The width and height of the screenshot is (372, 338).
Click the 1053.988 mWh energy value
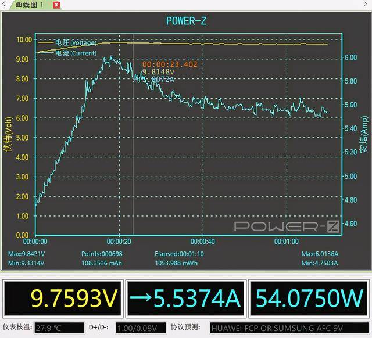coord(176,263)
